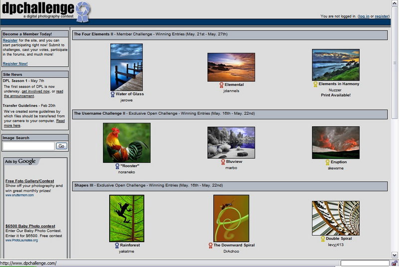This screenshot has width=399, height=267.
Task: Click scrollbar down arrow
Action: click(395, 255)
